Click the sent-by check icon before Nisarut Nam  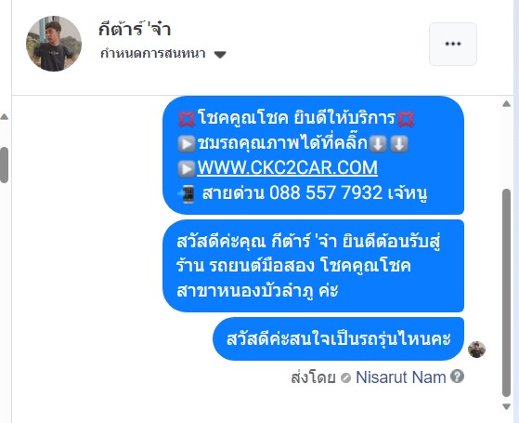pyautogui.click(x=345, y=377)
